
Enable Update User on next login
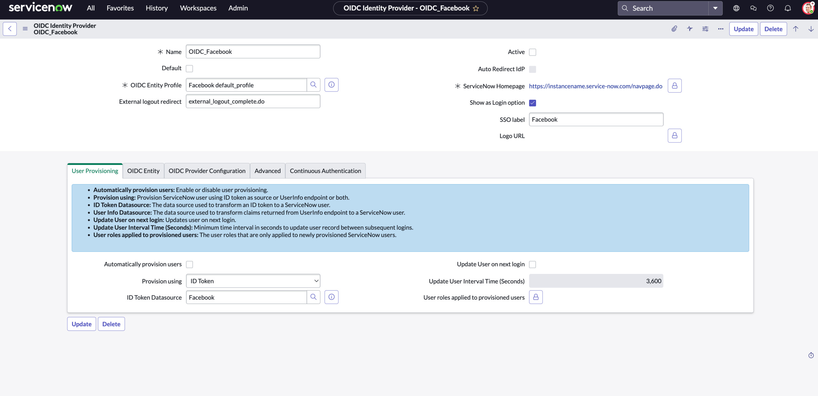click(x=533, y=264)
